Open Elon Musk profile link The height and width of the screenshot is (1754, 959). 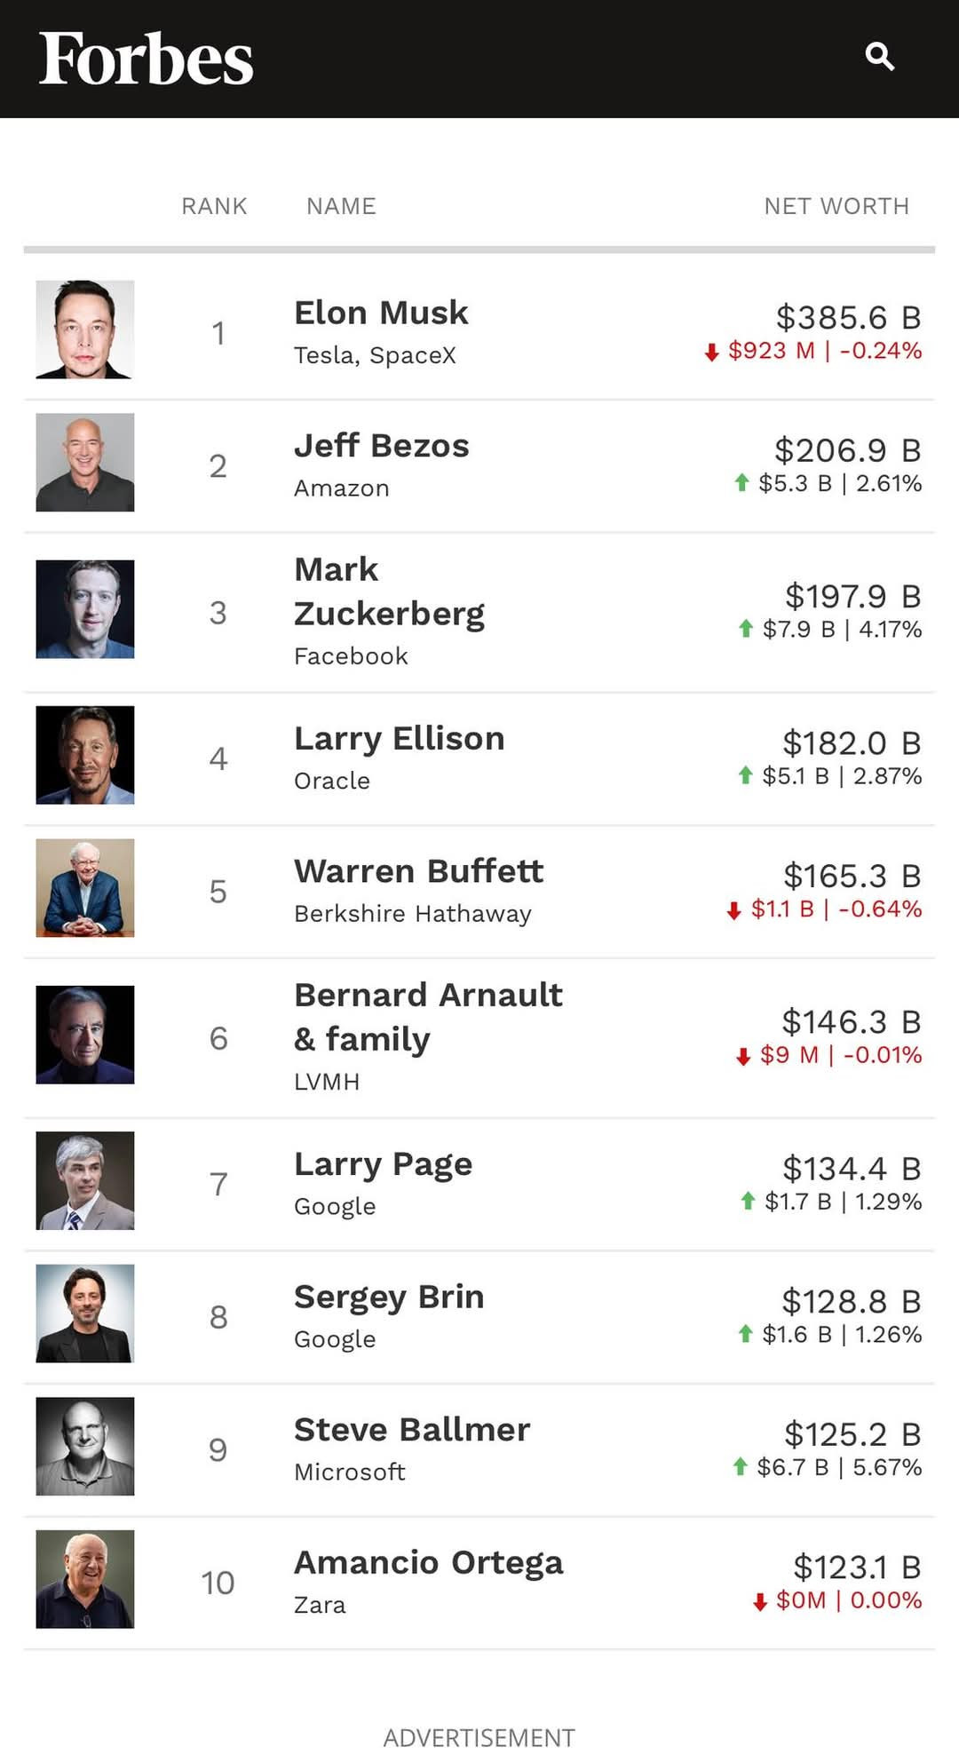[x=381, y=313]
